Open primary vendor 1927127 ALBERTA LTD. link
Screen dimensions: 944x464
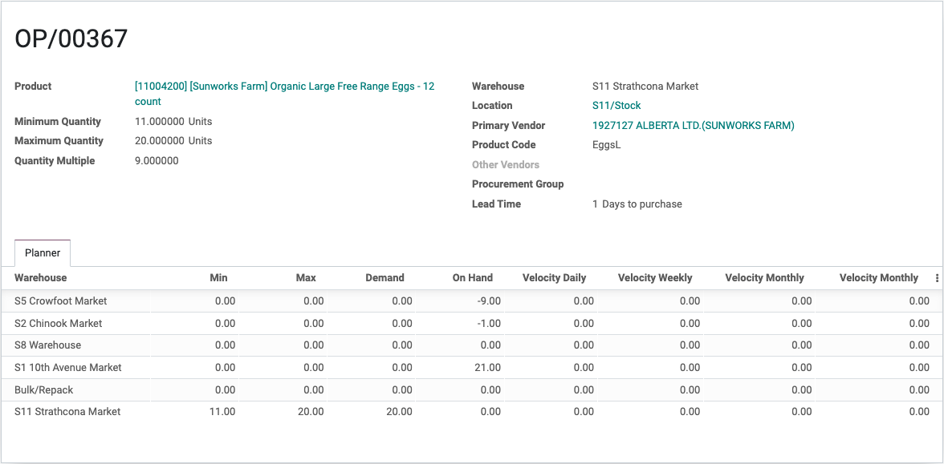coord(694,125)
